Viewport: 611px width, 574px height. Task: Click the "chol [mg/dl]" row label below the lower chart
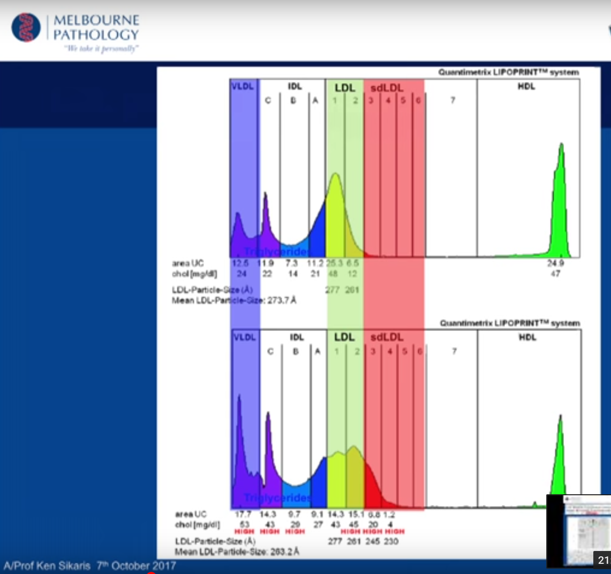[197, 525]
